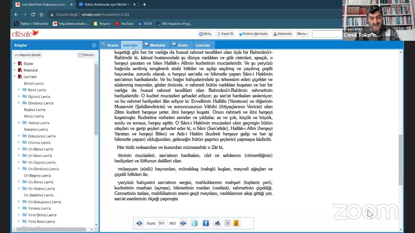The width and height of the screenshot is (415, 233).
Task: Reload the page in browser
Action: coord(33,15)
